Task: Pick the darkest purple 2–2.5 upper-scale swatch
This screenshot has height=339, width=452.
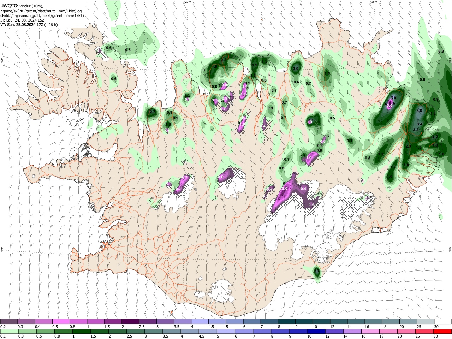Action: pyautogui.click(x=130, y=322)
